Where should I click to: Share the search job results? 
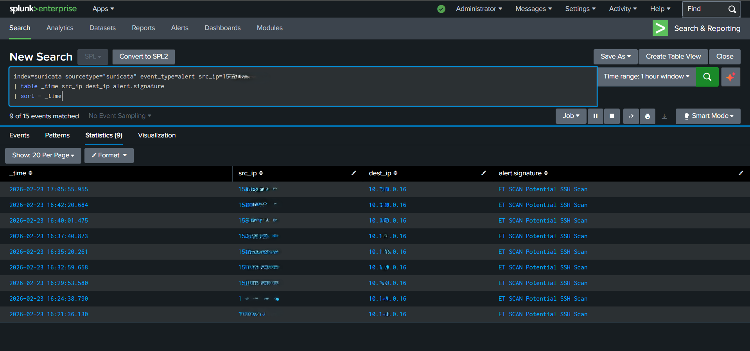pyautogui.click(x=631, y=116)
